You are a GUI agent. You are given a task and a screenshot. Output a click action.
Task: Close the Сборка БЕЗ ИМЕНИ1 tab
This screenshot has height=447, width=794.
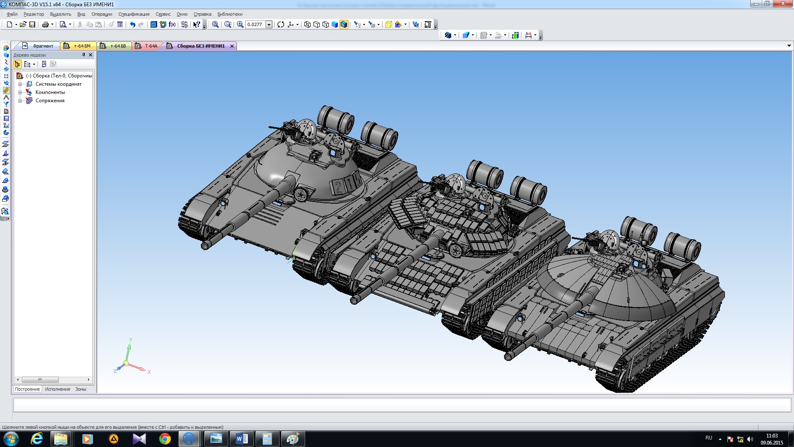click(x=232, y=46)
